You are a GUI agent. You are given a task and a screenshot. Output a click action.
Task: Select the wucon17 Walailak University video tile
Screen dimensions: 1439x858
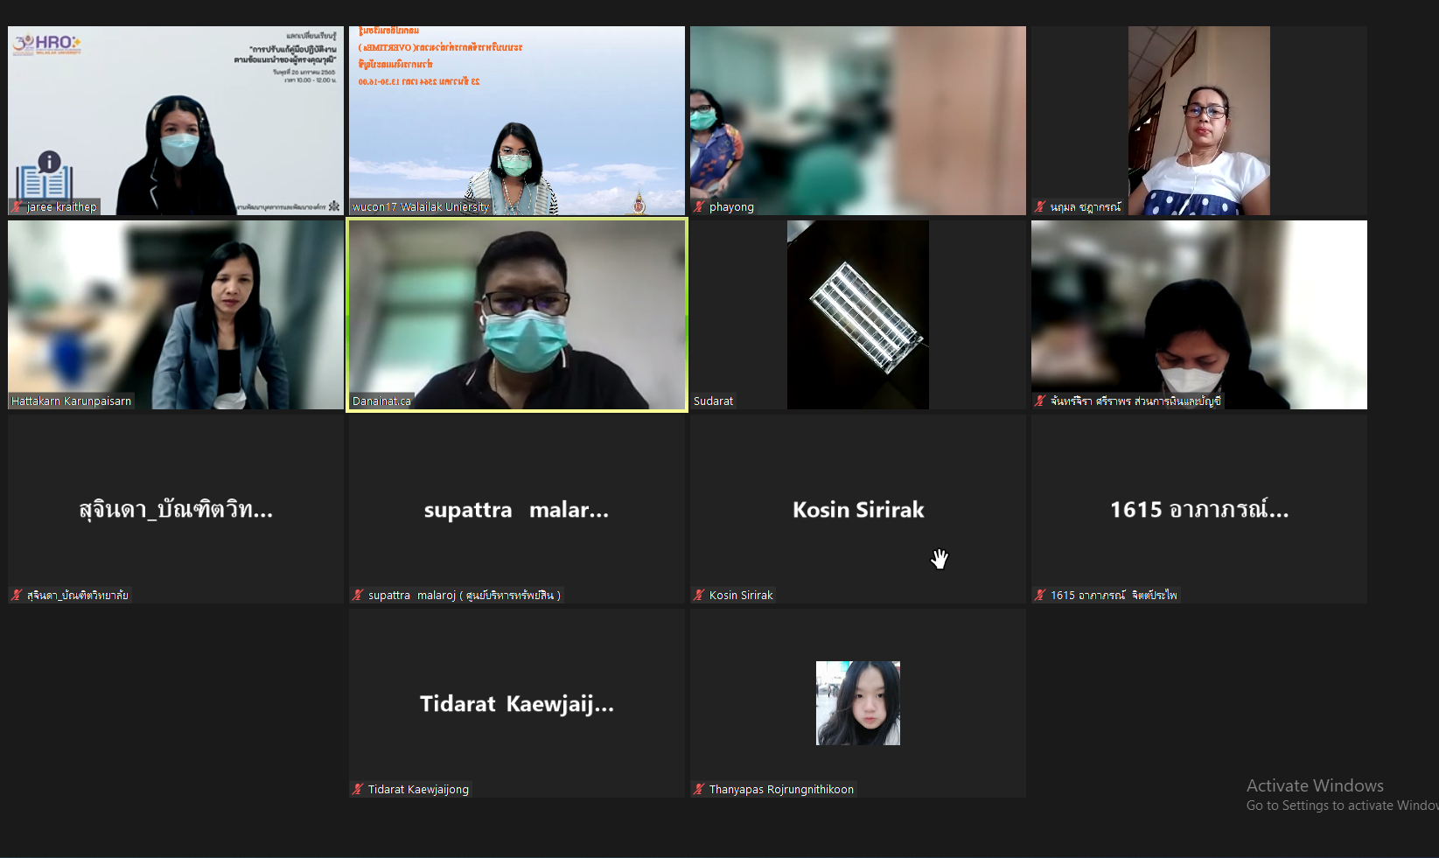coord(517,121)
